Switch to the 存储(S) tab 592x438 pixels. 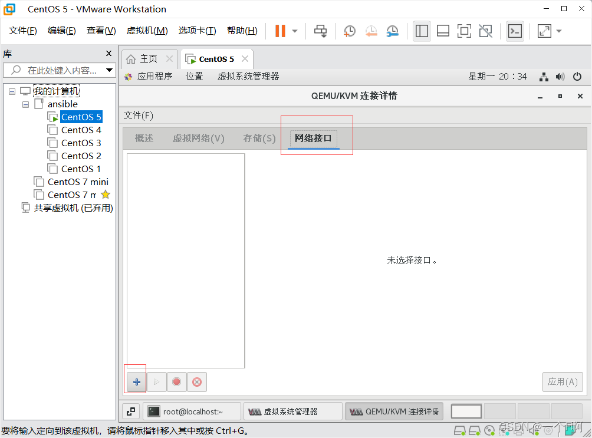[259, 138]
